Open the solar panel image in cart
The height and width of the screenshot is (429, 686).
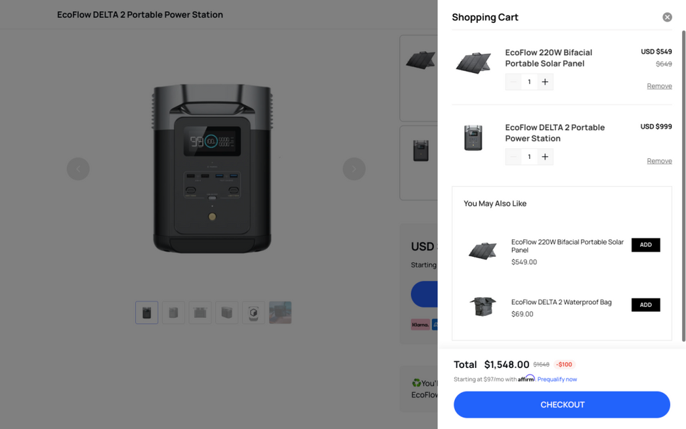pyautogui.click(x=473, y=63)
